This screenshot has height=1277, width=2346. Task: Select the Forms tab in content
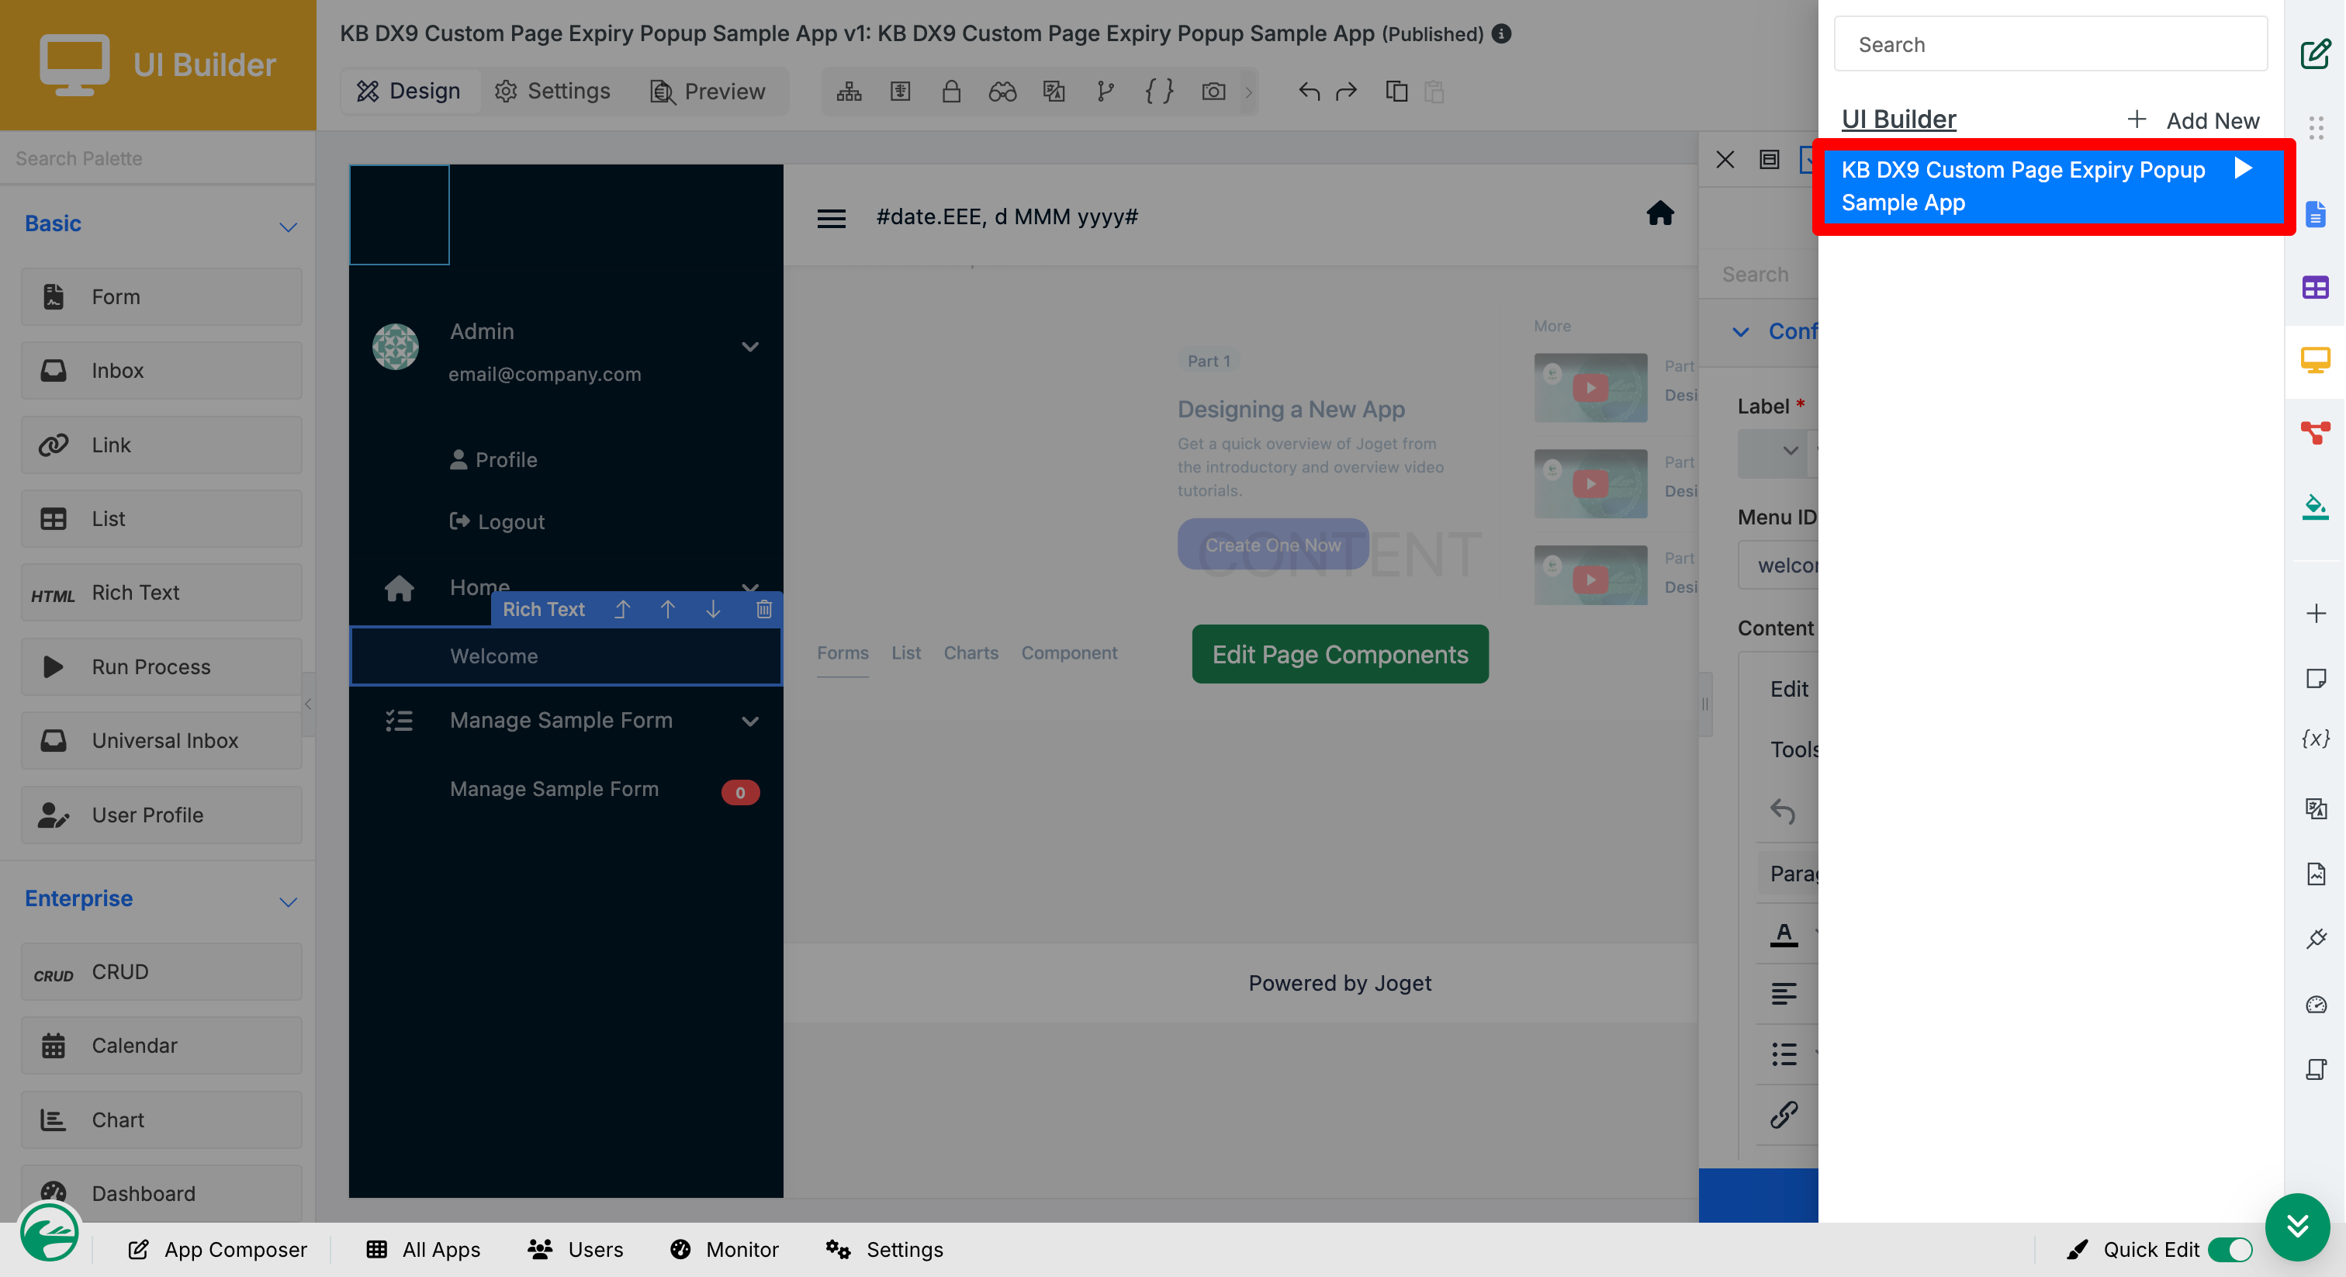843,652
